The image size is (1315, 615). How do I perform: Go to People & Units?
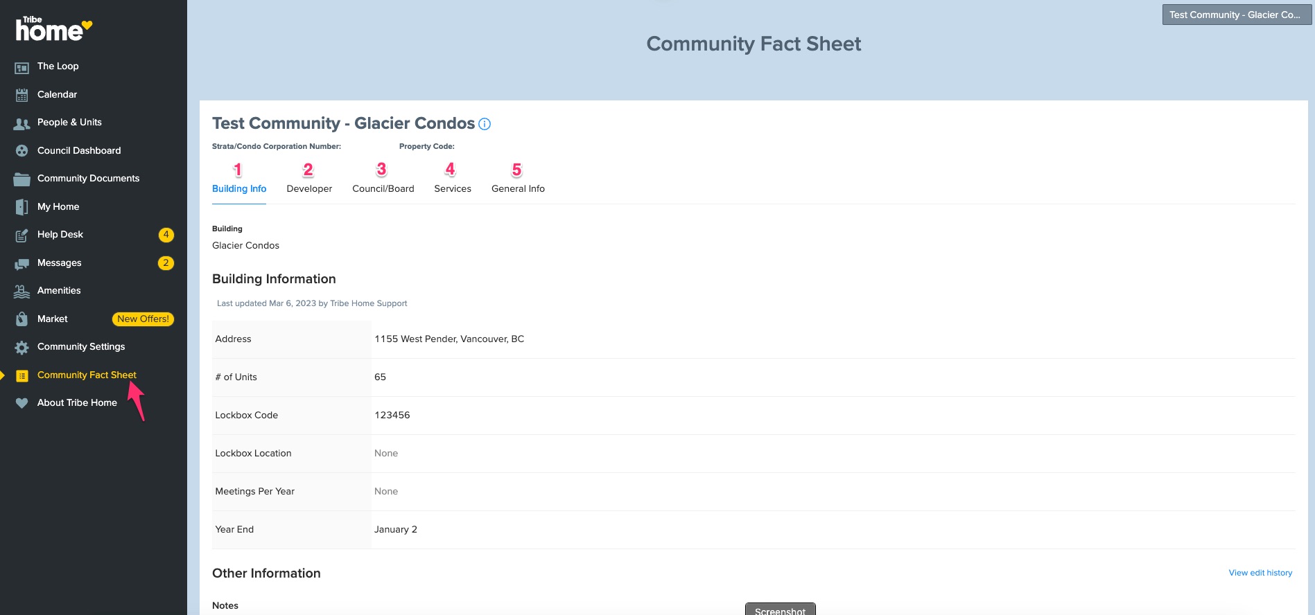pyautogui.click(x=69, y=122)
